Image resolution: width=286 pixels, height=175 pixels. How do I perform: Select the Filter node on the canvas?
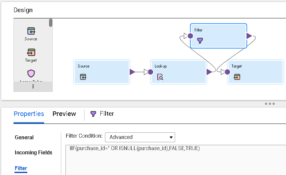[x=219, y=36]
